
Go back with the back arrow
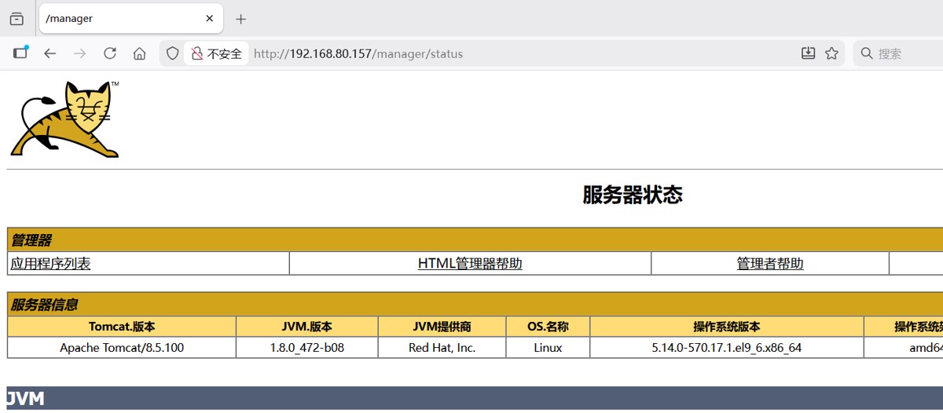tap(50, 53)
